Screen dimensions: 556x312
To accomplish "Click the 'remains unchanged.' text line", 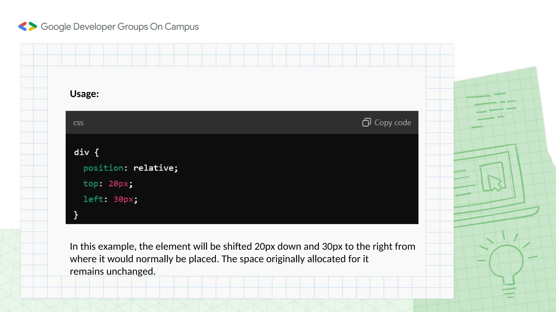I will 112,271.
